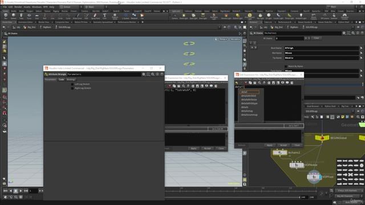The width and height of the screenshot is (365, 205).
Task: Select the Metaball shelf tool
Action: click(x=134, y=16)
